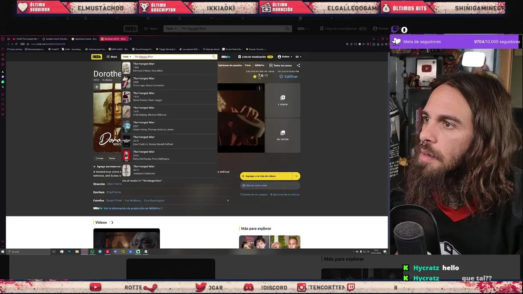Select The Hanged Man 2018 suggestion
The width and height of the screenshot is (523, 294).
(169, 141)
